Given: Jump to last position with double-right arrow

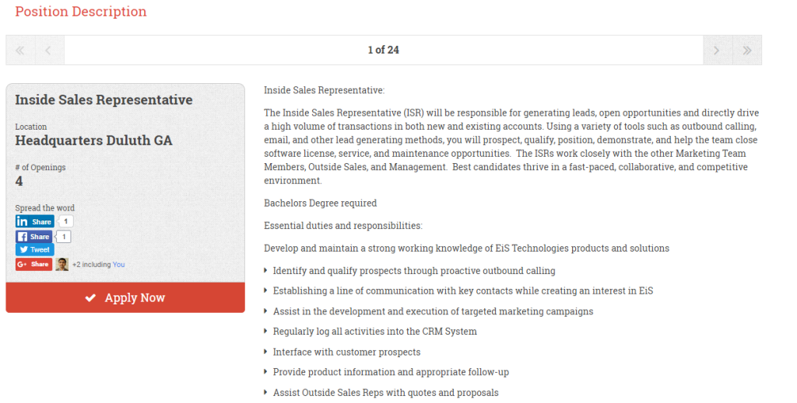Looking at the screenshot, I should tap(746, 50).
